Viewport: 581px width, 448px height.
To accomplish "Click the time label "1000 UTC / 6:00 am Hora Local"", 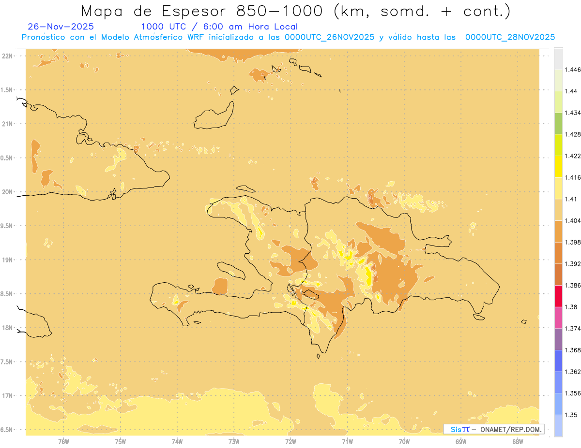I will [219, 27].
